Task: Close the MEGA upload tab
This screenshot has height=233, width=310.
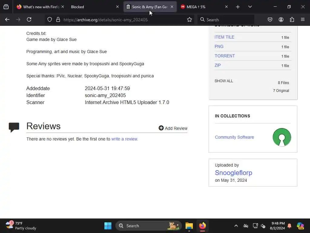Action: pyautogui.click(x=226, y=7)
